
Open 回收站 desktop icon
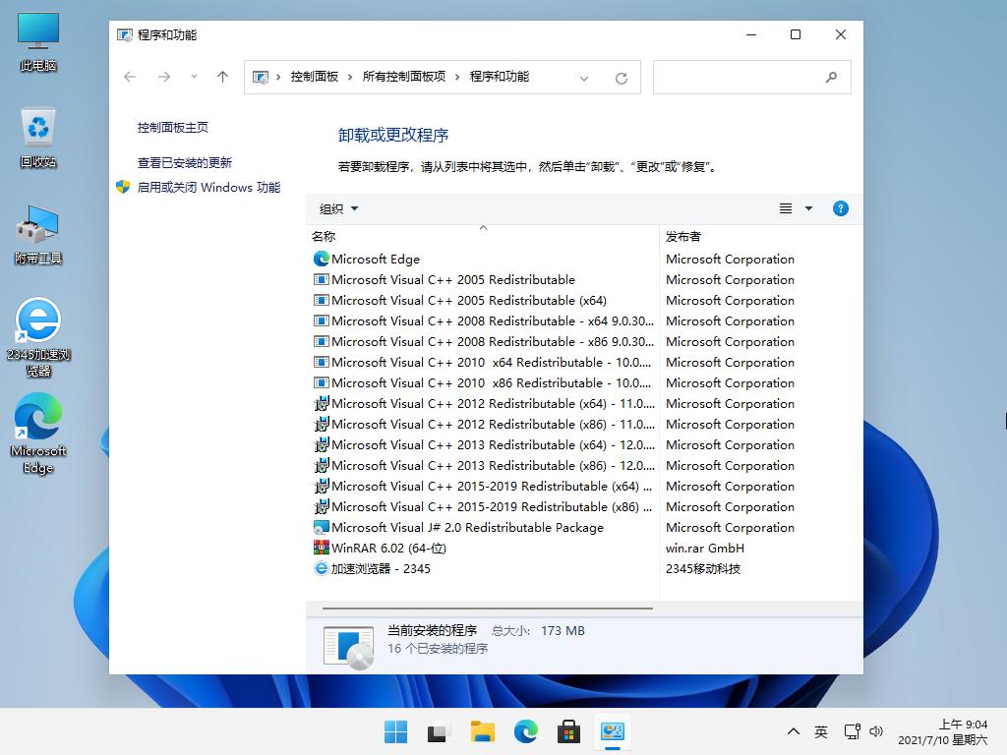38,138
